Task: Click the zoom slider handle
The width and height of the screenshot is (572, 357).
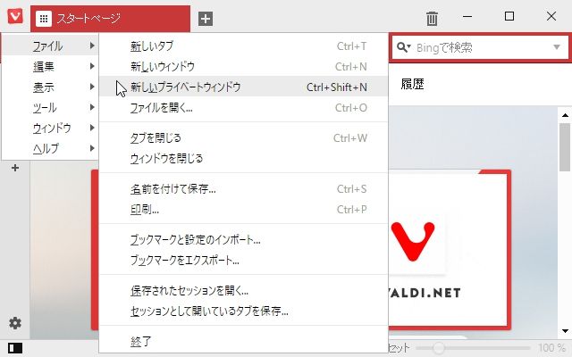Action: 439,348
